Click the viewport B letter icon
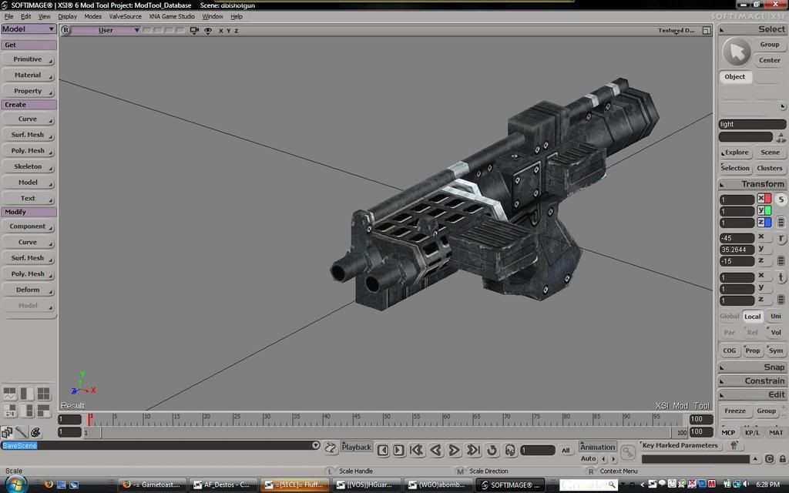The image size is (789, 493). click(x=65, y=30)
